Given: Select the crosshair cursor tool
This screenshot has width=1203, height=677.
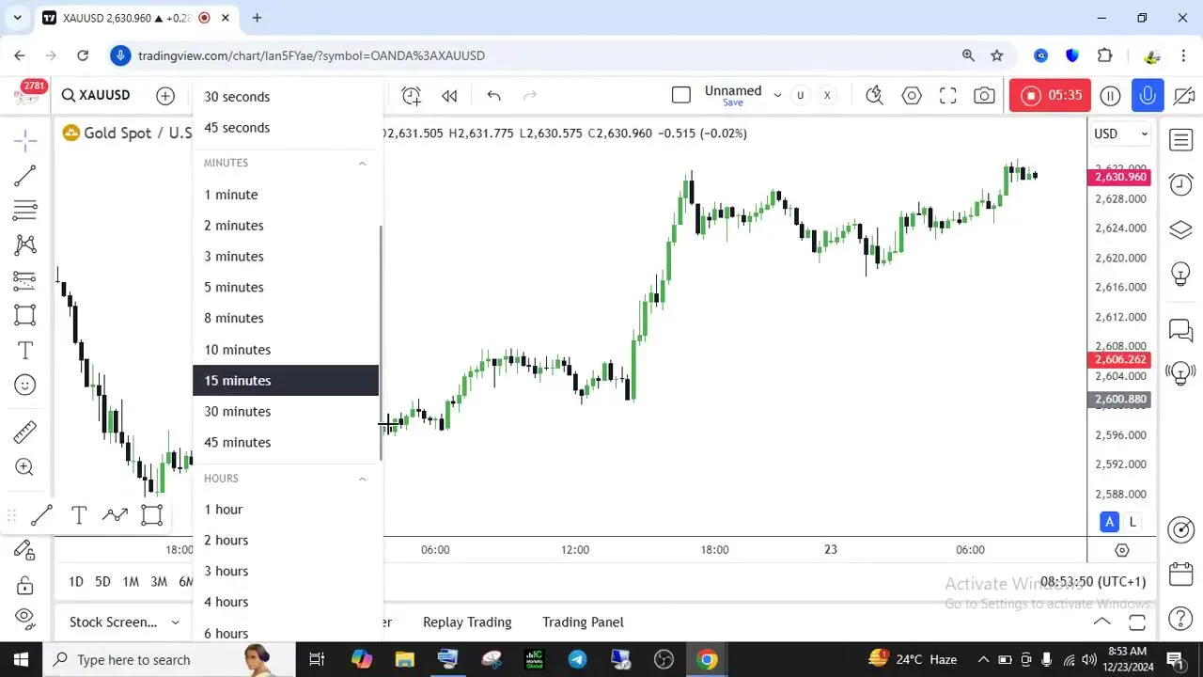Looking at the screenshot, I should tap(25, 141).
